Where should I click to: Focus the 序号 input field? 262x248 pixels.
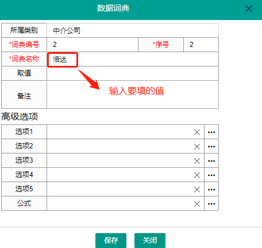click(201, 45)
